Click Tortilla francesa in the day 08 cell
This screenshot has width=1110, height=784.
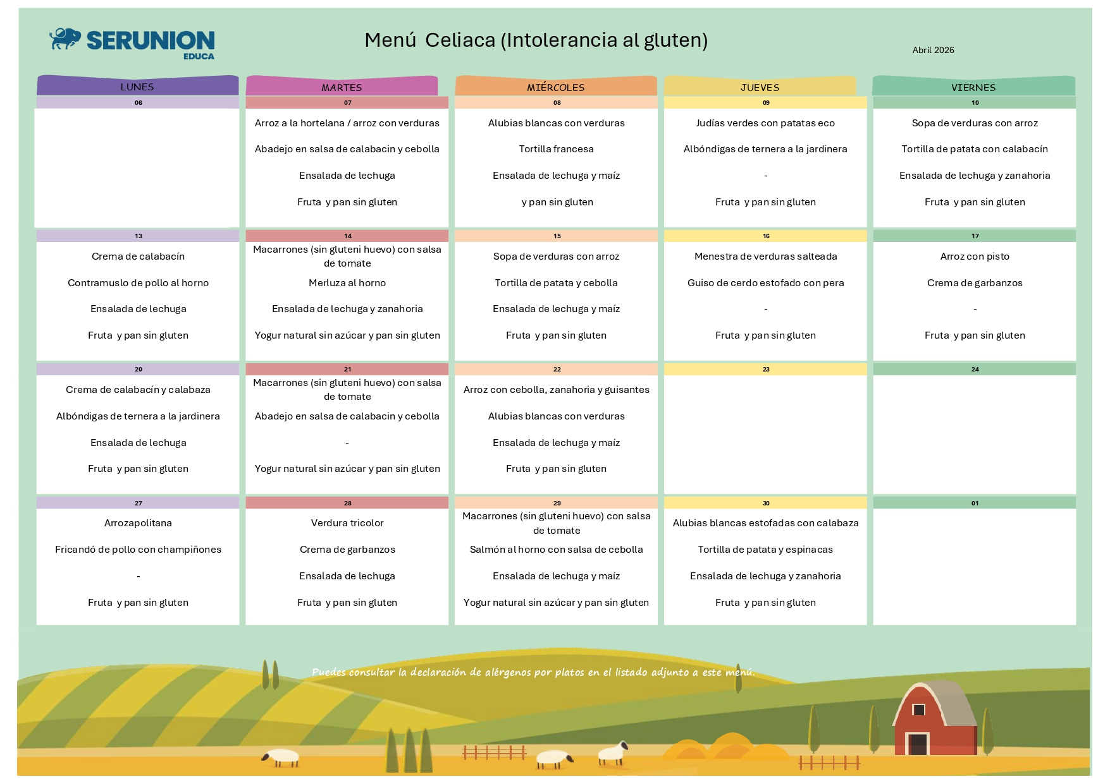click(556, 149)
